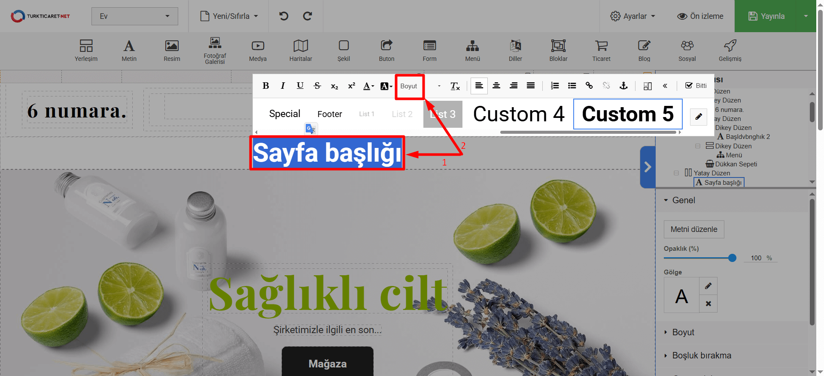Click the Metni düzenle button
This screenshot has width=824, height=376.
coord(694,229)
